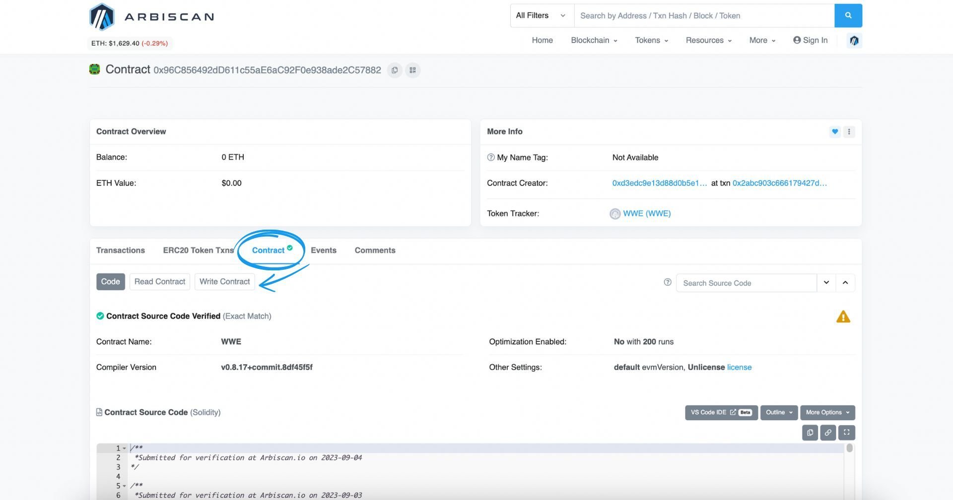
Task: Open the Outline dropdown
Action: [779, 413]
